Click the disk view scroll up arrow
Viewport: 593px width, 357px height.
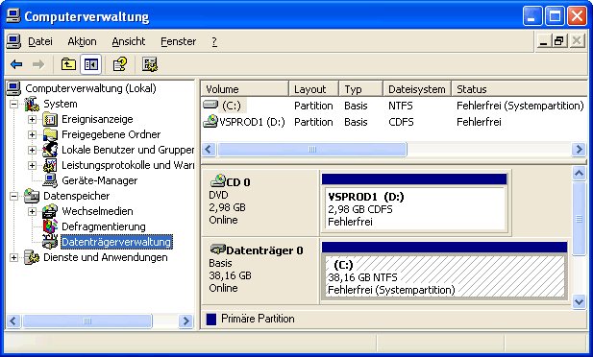pos(579,174)
